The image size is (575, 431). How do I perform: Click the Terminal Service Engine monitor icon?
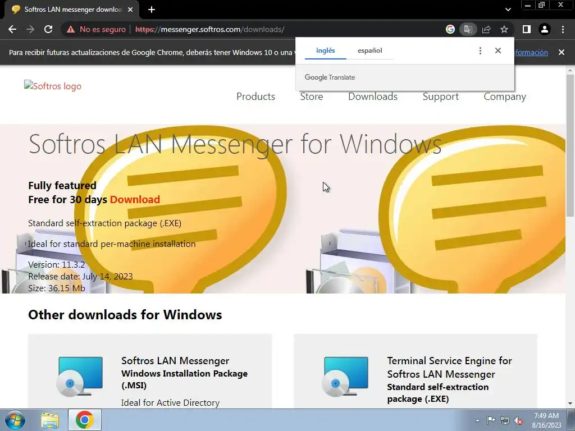pyautogui.click(x=345, y=376)
